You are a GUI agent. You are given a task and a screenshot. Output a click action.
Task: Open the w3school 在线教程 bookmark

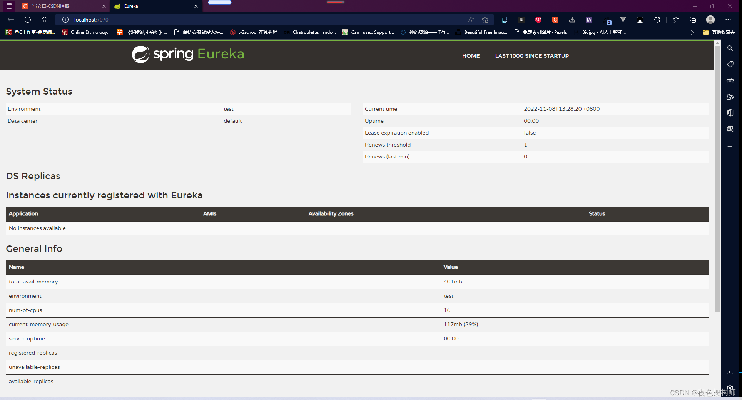tap(254, 32)
